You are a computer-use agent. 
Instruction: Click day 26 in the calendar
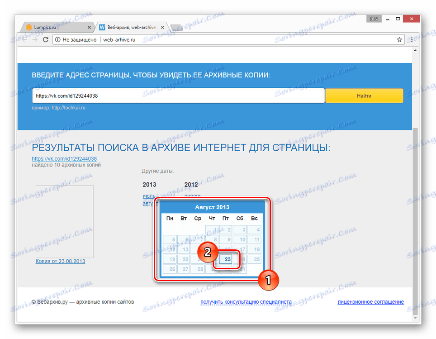pyautogui.click(x=170, y=269)
